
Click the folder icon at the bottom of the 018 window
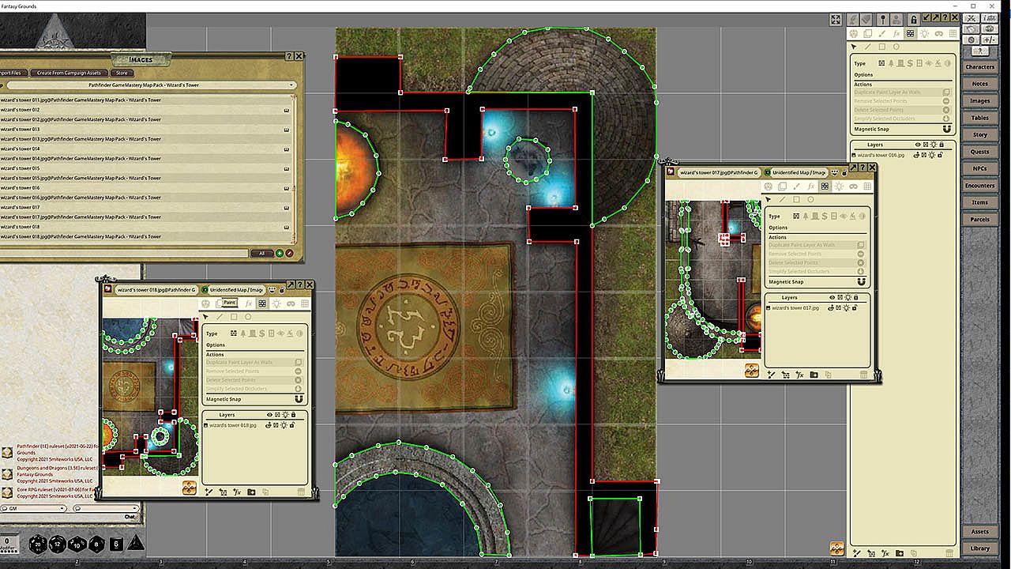pos(251,492)
